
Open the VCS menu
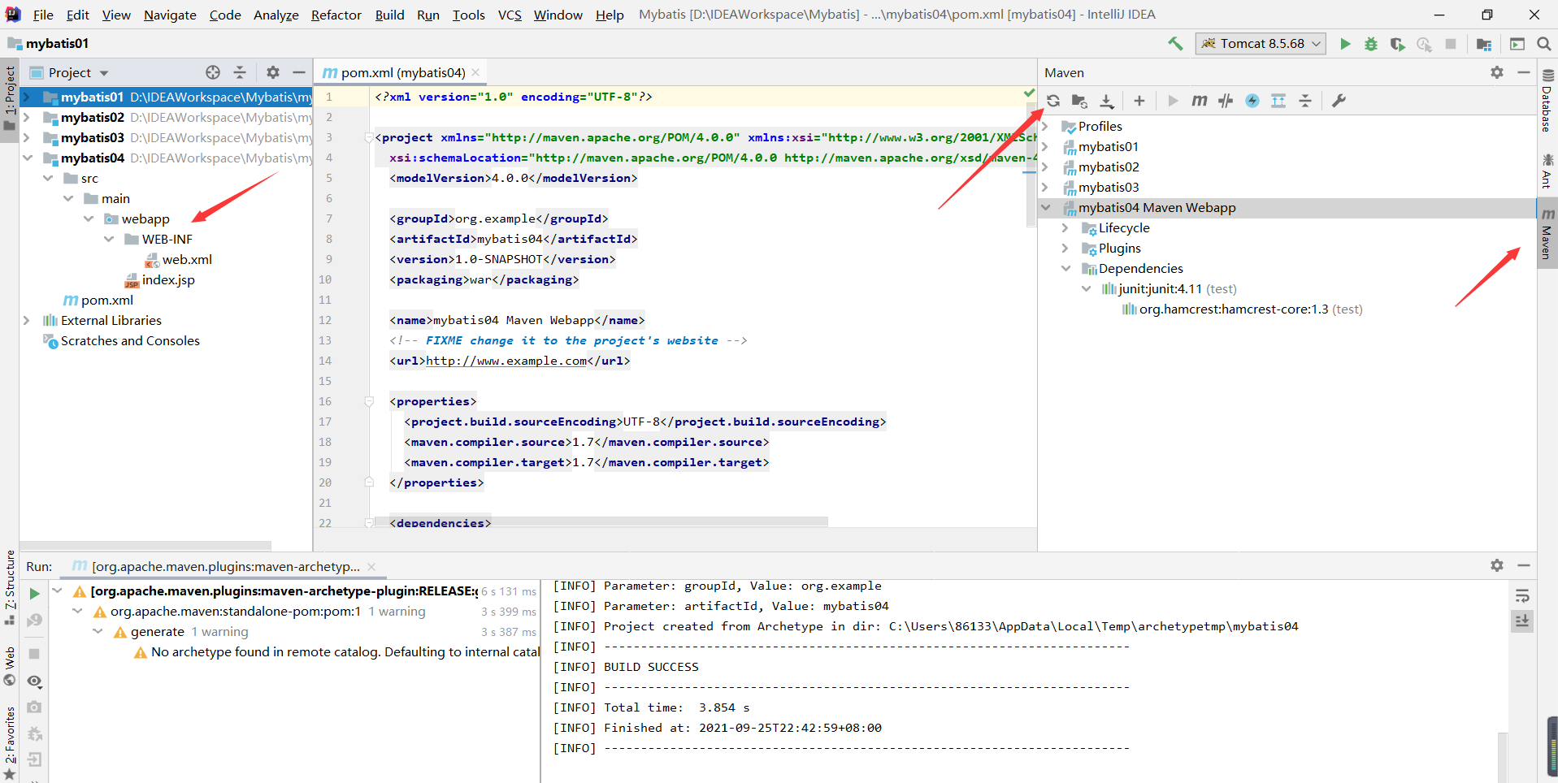[x=510, y=15]
